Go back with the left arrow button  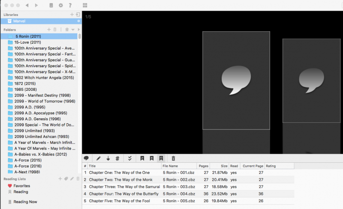tap(27, 5)
